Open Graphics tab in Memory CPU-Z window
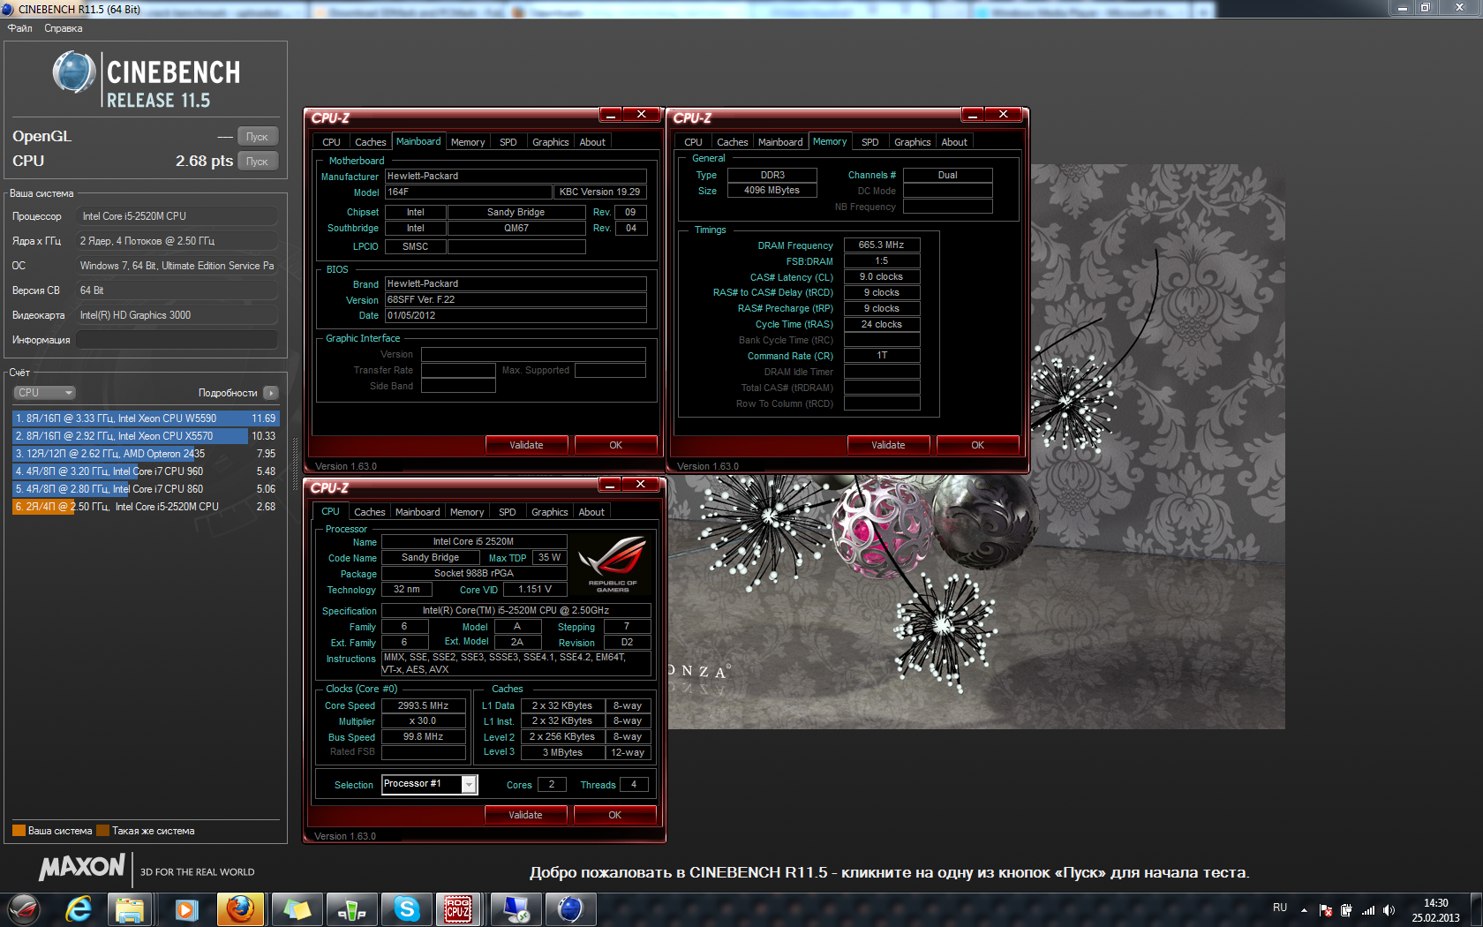This screenshot has width=1483, height=927. click(x=913, y=142)
